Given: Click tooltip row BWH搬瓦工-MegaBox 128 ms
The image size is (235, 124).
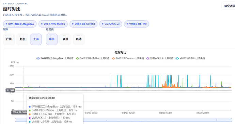Looking at the screenshot, I should 55,107.
